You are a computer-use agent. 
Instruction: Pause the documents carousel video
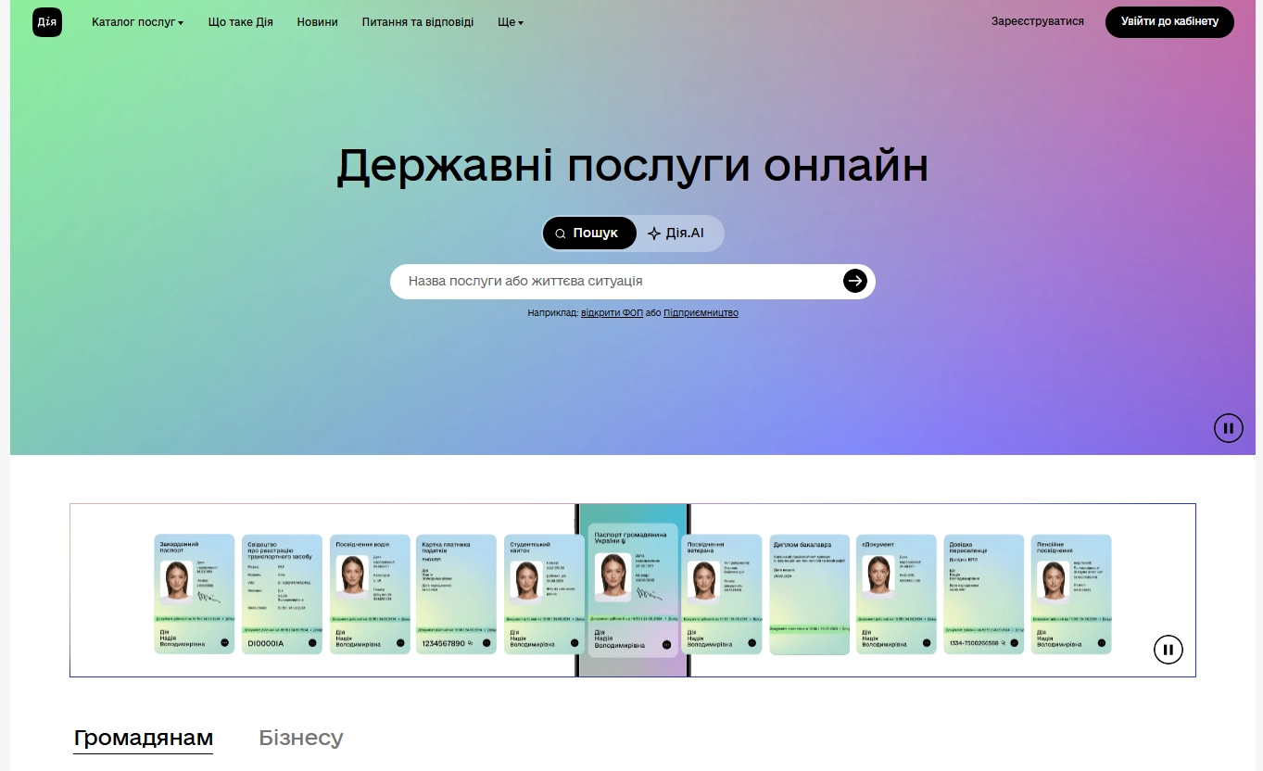tap(1168, 650)
